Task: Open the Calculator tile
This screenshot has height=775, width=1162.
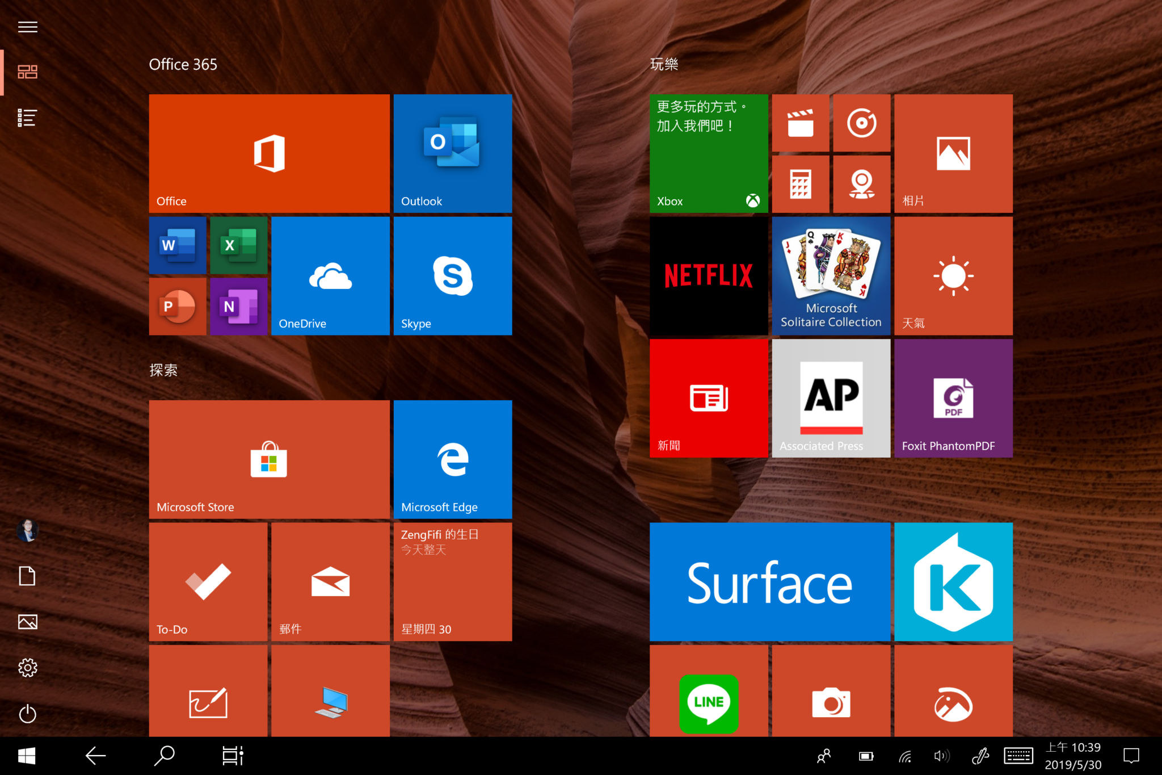Action: coord(801,184)
